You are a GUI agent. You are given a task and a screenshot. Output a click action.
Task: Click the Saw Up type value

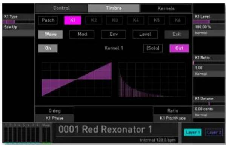[11, 27]
